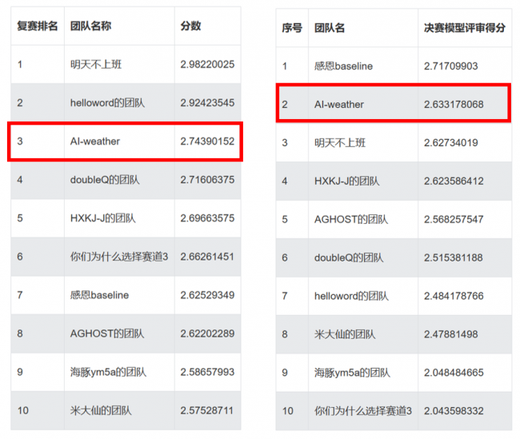The image size is (520, 439).
Task: Click the last final score 2.043598332
Action: (x=454, y=411)
